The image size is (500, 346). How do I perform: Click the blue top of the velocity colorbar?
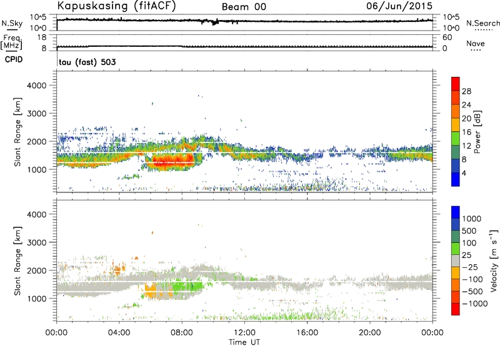pyautogui.click(x=456, y=212)
